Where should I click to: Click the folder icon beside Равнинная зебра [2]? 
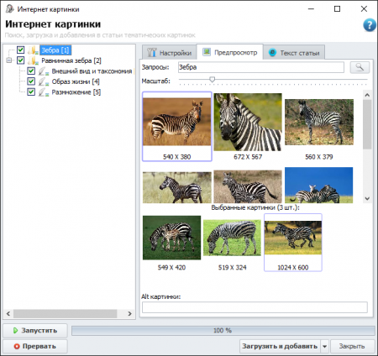34,60
